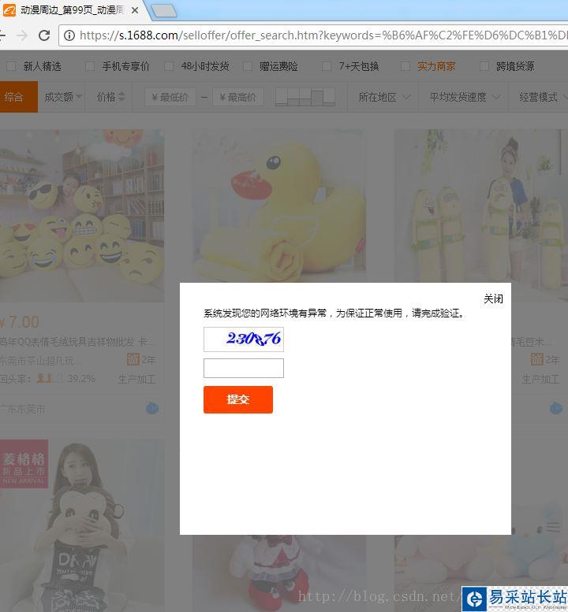
Task: Click the 生产加工 label on first product
Action: (136, 379)
